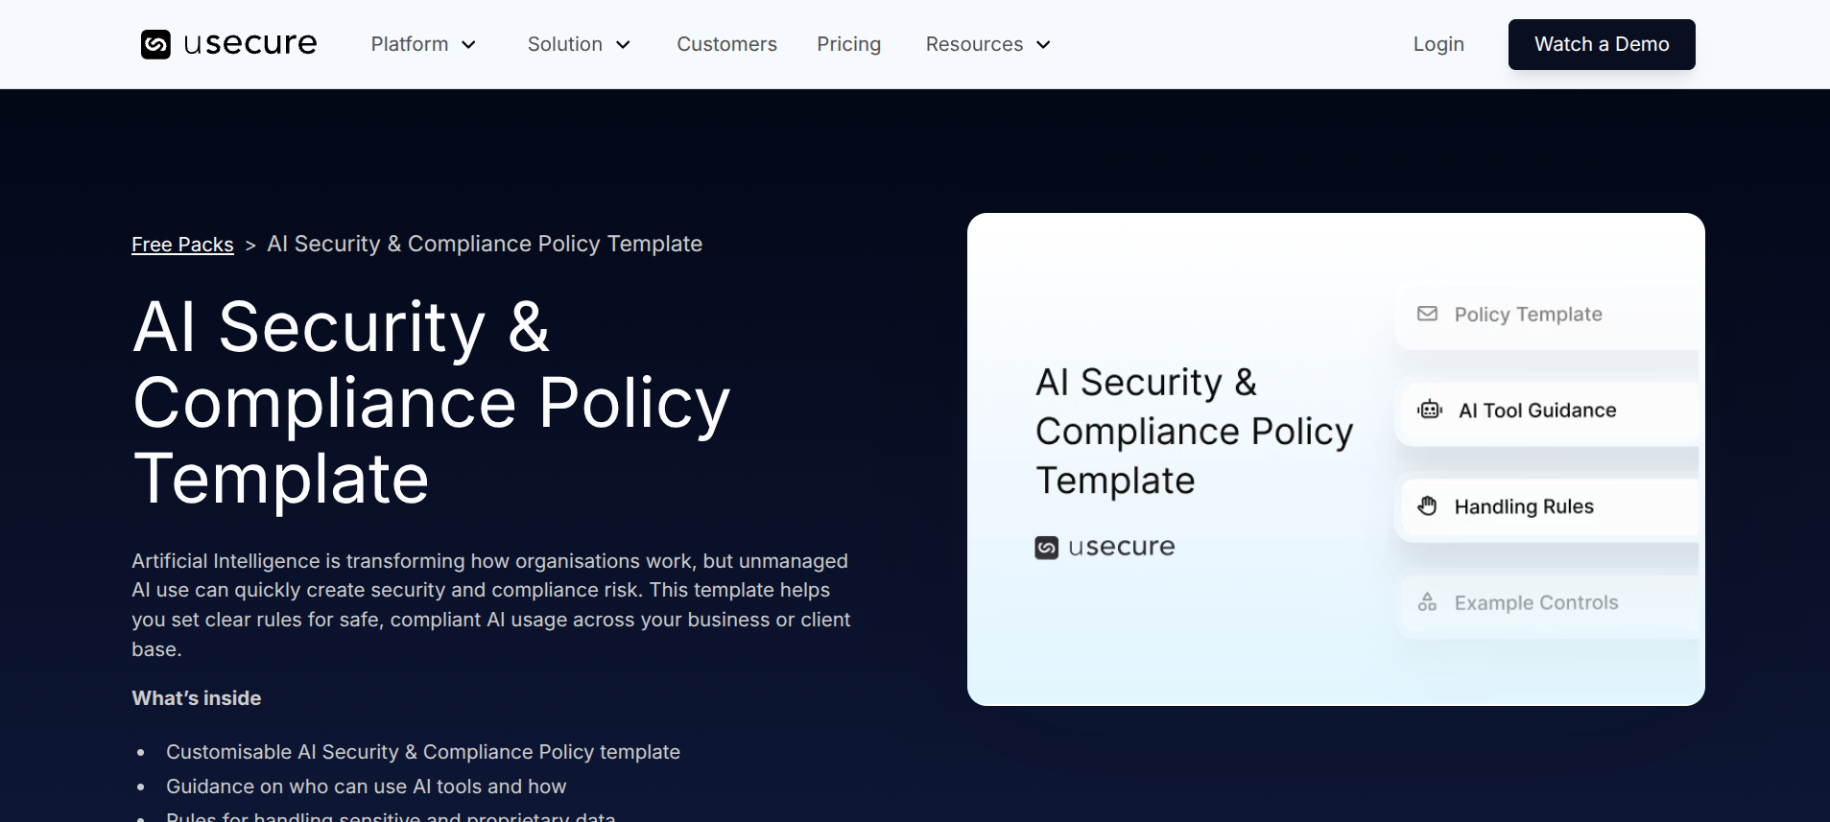Open the Resources menu

(974, 44)
